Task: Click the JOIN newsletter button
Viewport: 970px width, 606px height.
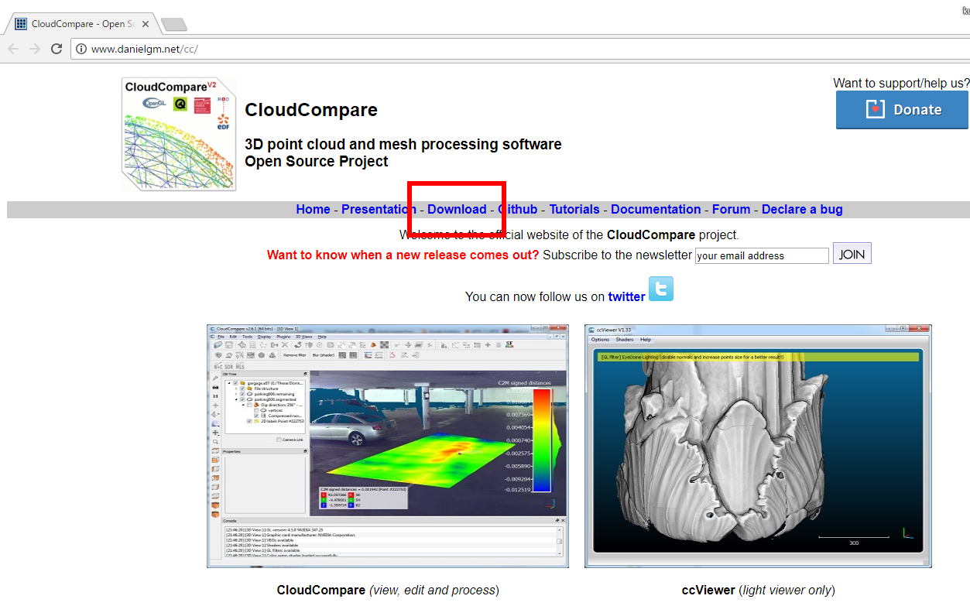Action: [x=852, y=254]
